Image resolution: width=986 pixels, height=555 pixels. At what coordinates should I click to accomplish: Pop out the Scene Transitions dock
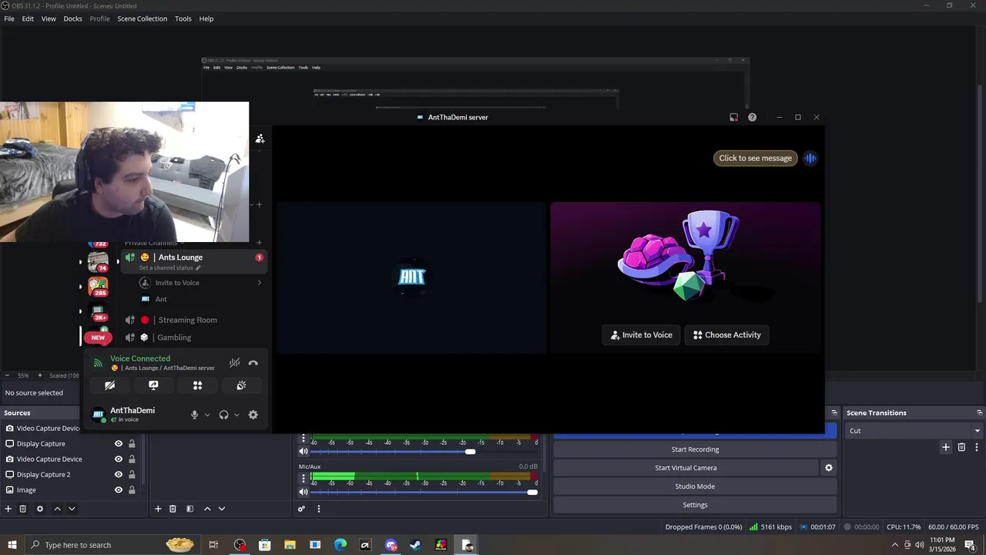point(979,412)
